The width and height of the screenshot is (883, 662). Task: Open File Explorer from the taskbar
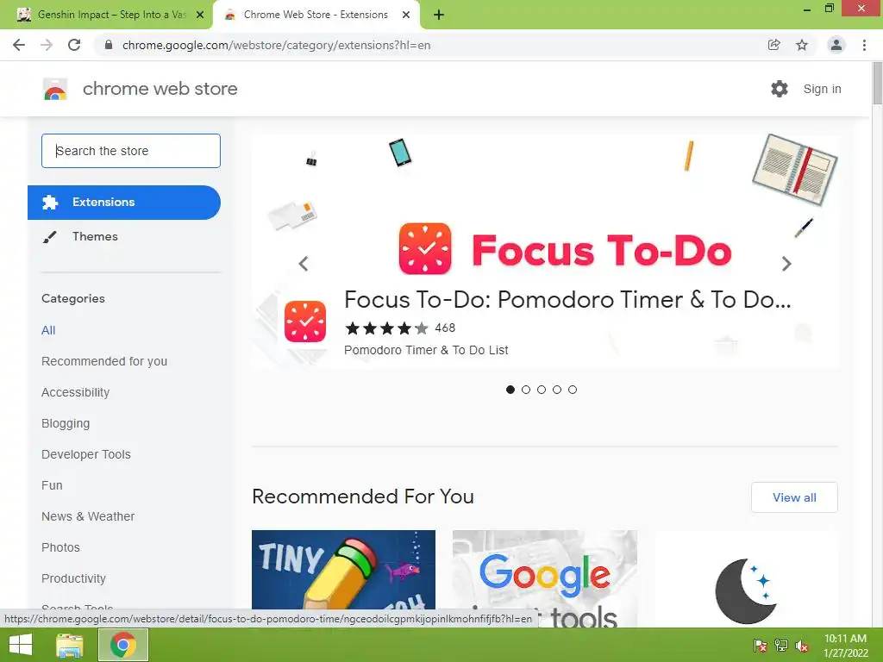(x=70, y=645)
